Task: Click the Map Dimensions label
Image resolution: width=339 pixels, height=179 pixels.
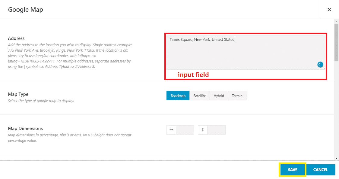Action: pyautogui.click(x=25, y=128)
